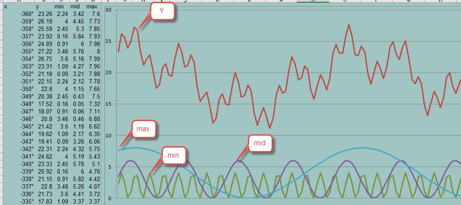Click the max value 4.07

[x=95, y=186]
